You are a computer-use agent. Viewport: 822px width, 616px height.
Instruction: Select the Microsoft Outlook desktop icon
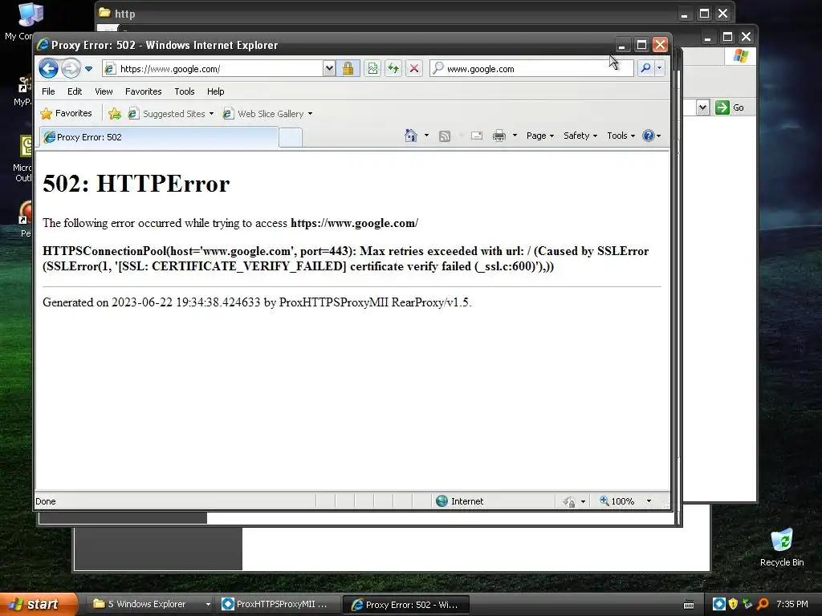(x=23, y=158)
